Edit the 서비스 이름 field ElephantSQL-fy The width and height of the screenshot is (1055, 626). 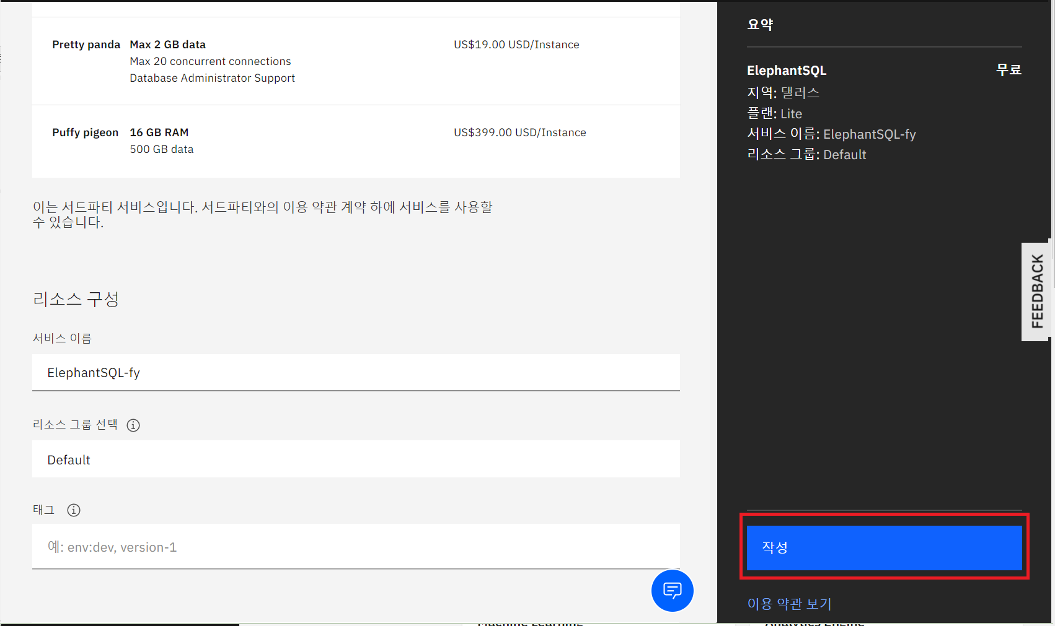click(x=356, y=373)
